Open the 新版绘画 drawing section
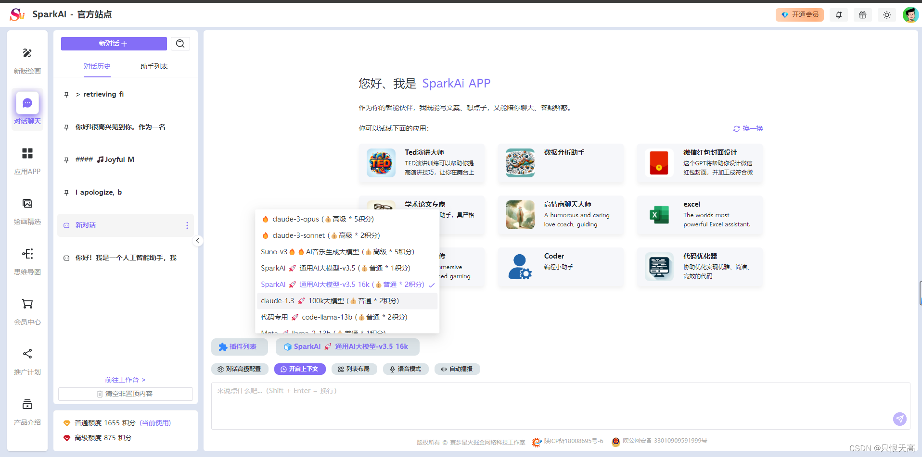Screen dimensions: 922x457 pos(27,61)
